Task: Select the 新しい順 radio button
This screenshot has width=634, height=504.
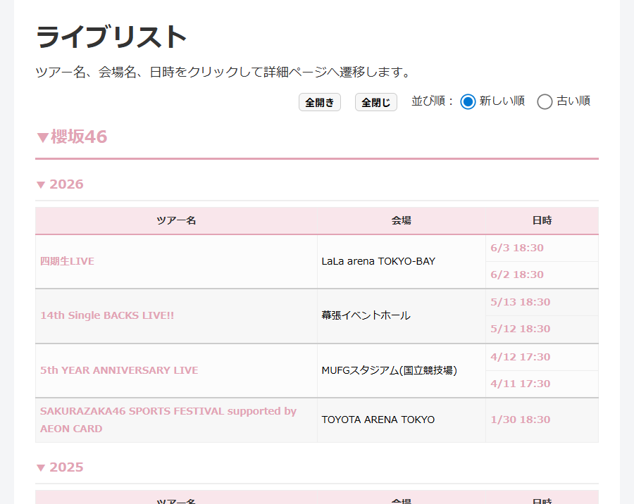Action: [468, 101]
